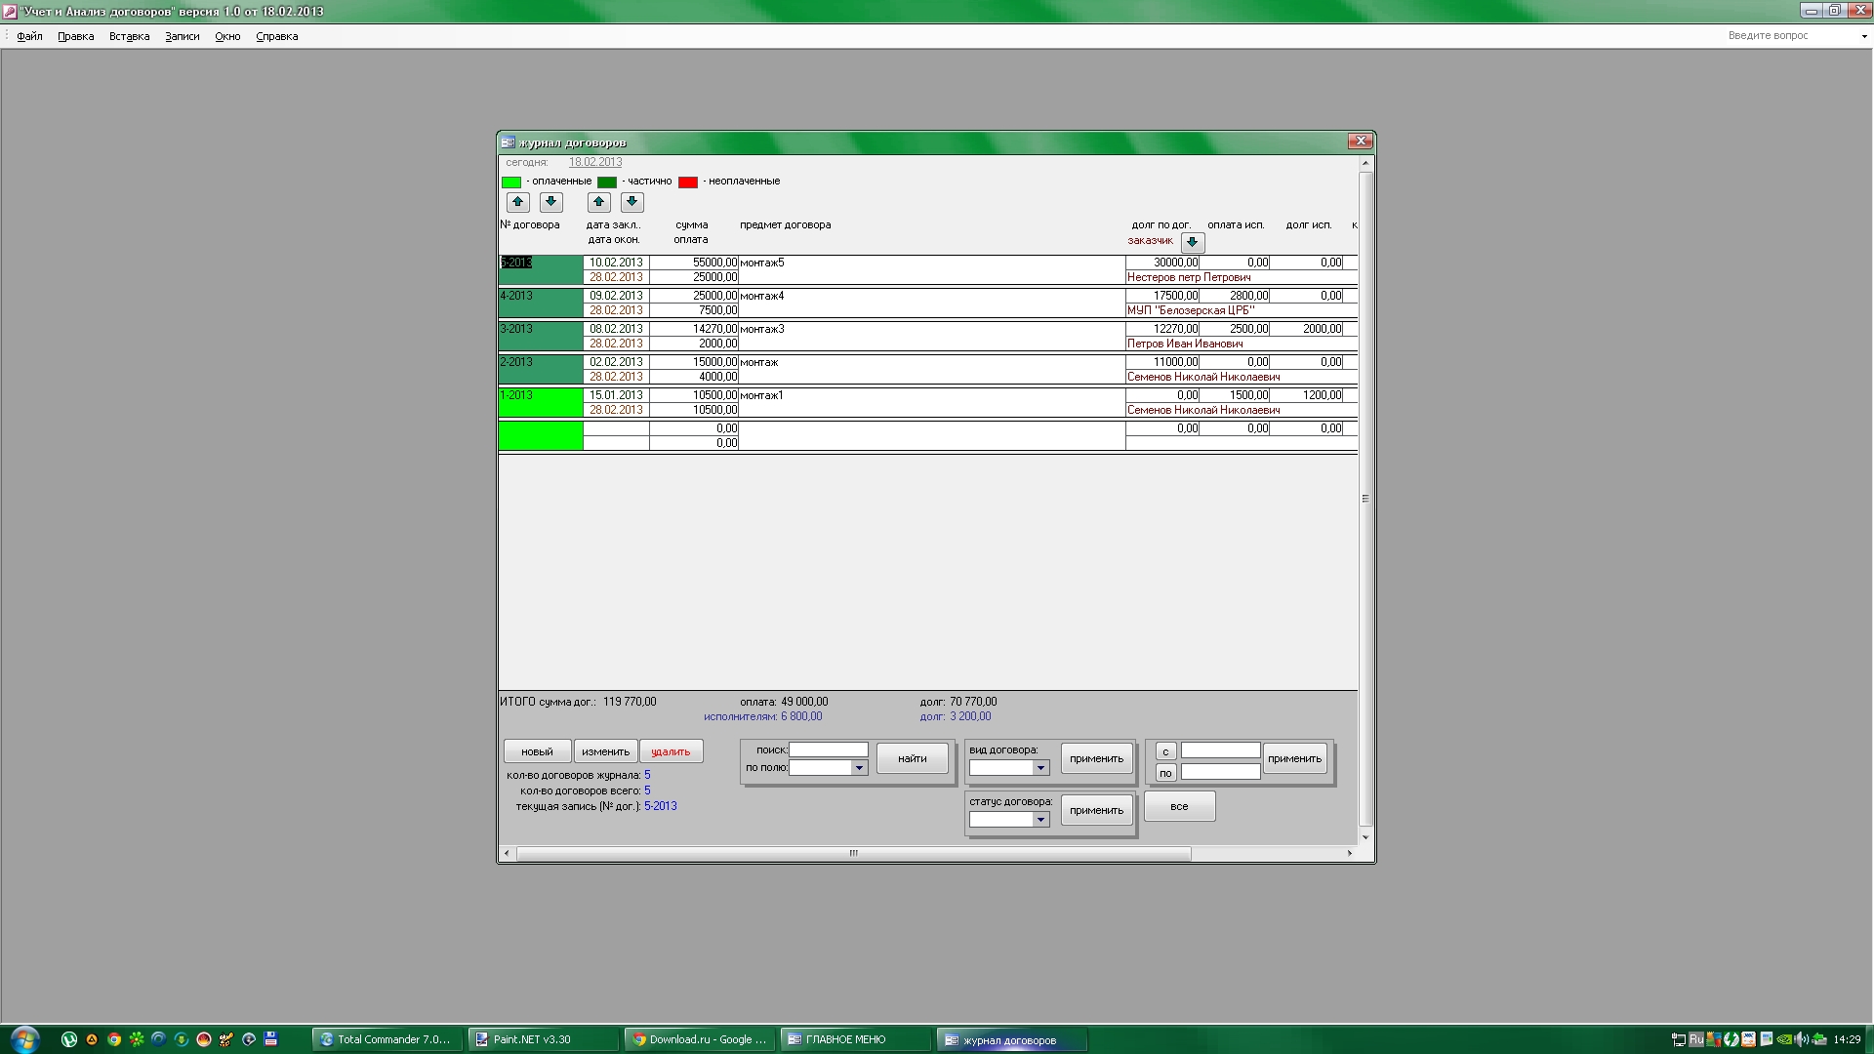Click the red удалить button
Image resolution: width=1874 pixels, height=1054 pixels.
(x=671, y=751)
